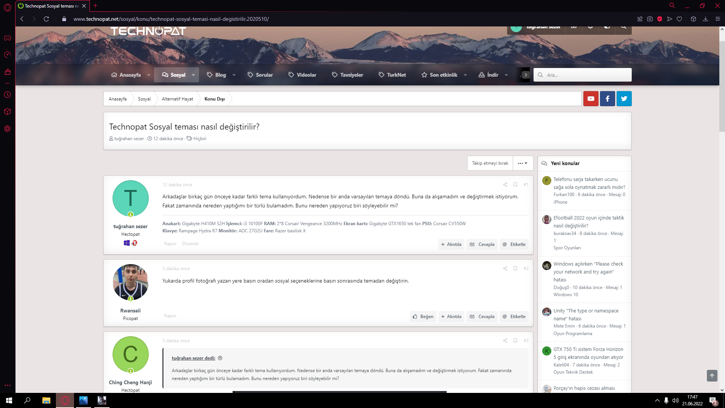This screenshot has height=408, width=725.
Task: Click the Ara search input field
Action: (583, 75)
